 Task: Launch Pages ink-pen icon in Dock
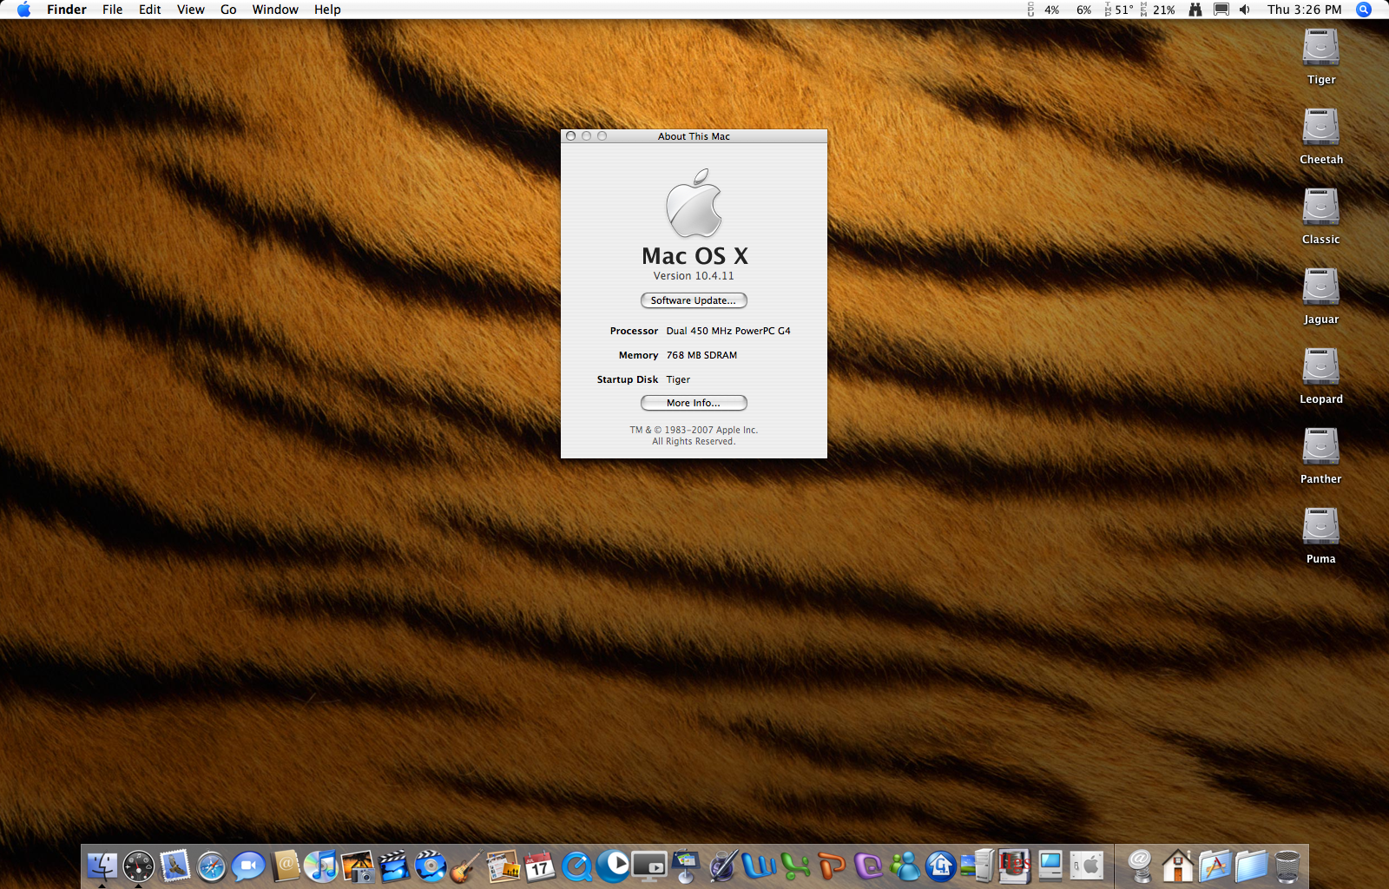pos(722,866)
